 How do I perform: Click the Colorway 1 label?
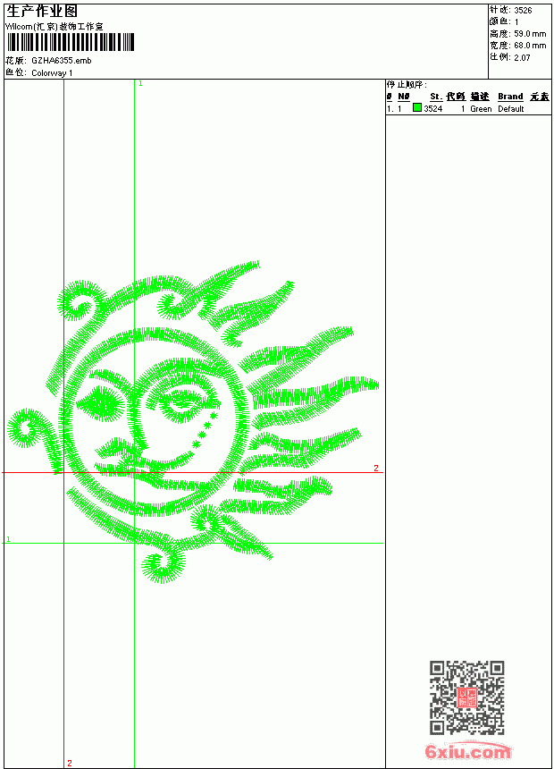(52, 73)
